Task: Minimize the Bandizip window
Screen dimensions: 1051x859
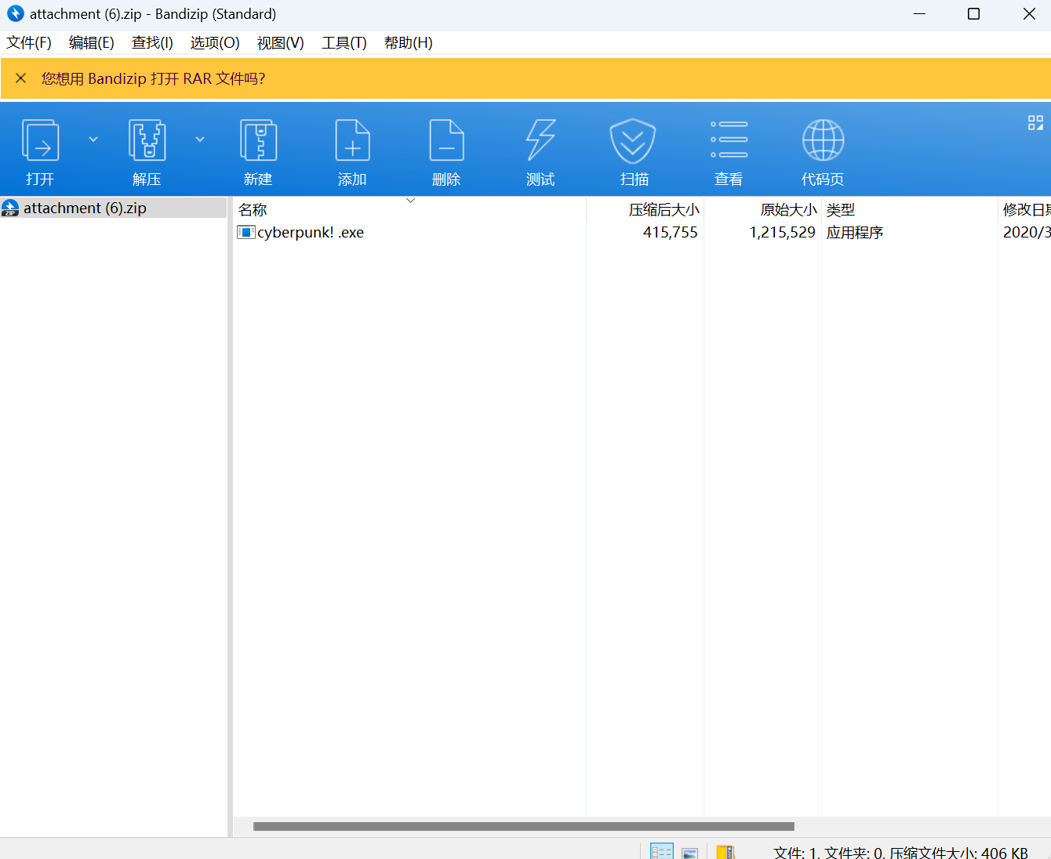Action: click(x=919, y=14)
